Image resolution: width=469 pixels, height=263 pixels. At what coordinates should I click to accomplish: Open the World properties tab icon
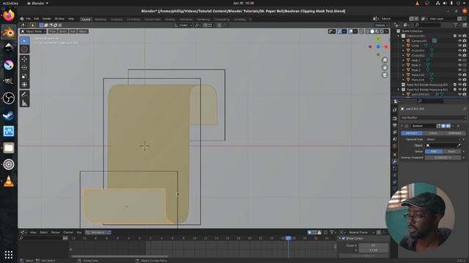tap(395, 146)
